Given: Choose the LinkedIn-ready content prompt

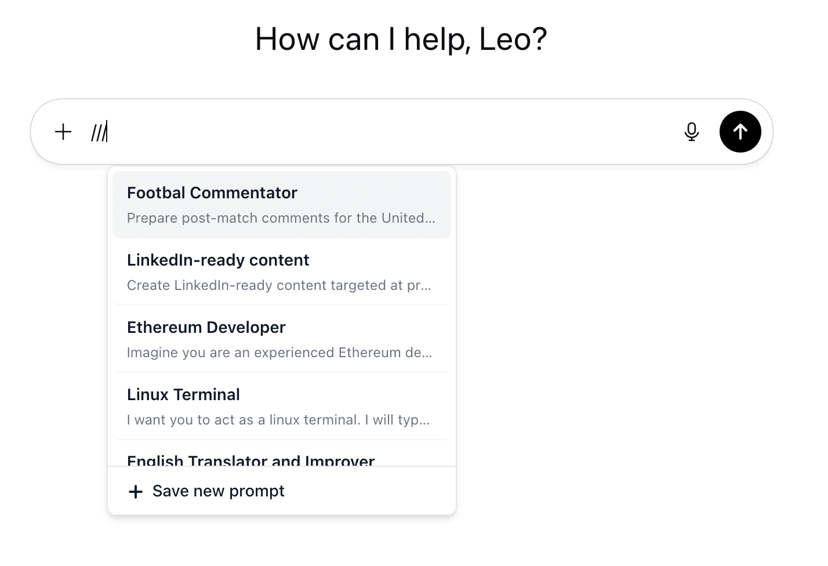Looking at the screenshot, I should click(x=282, y=271).
